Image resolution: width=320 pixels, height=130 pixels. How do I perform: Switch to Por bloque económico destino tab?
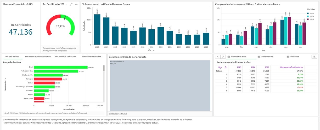38,56
